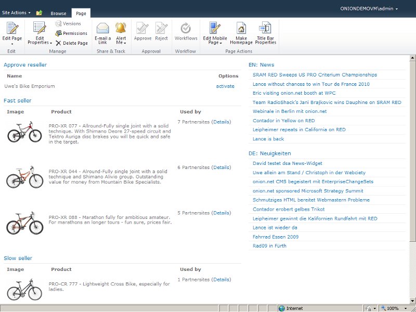
Task: Switch to the Browse tab
Action: 58,13
